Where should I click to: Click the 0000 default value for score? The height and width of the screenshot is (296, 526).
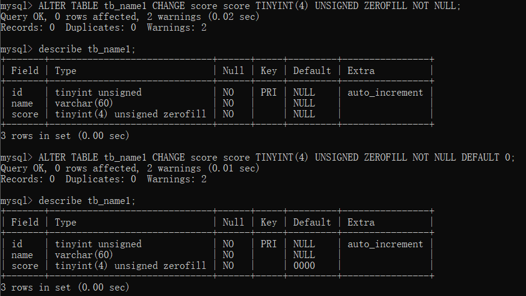(304, 265)
